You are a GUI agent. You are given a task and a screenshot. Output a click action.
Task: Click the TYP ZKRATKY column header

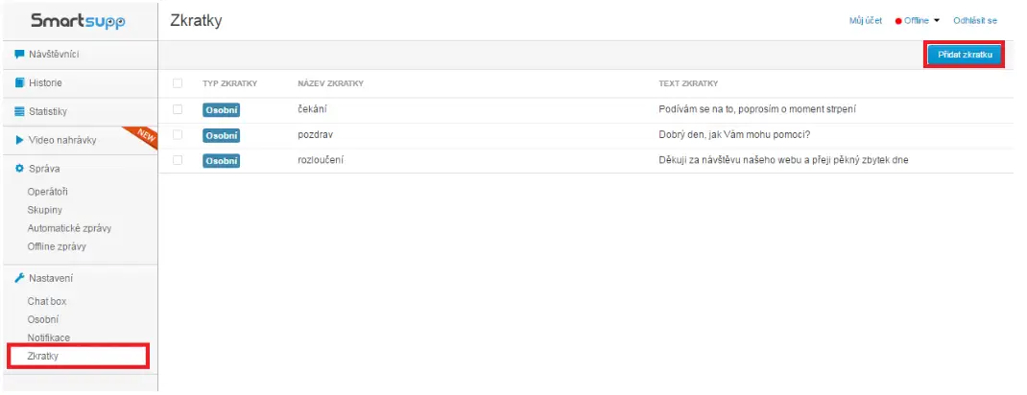click(230, 83)
